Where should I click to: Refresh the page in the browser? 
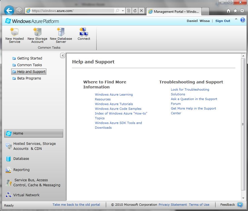click(x=135, y=11)
